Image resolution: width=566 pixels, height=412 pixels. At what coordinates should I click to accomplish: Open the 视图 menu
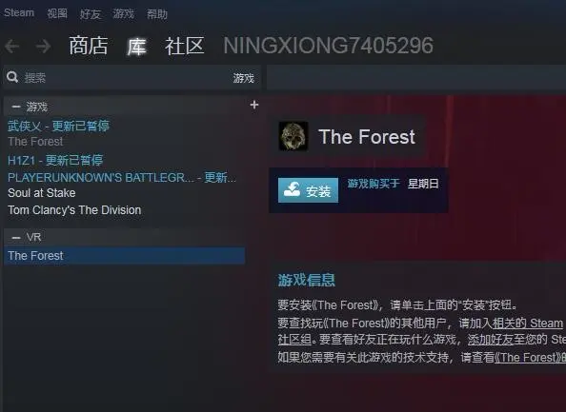pos(57,13)
